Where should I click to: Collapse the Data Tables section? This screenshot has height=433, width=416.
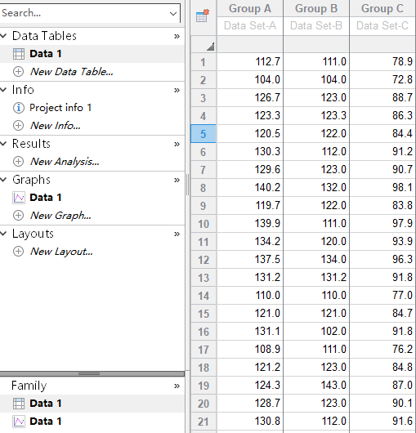point(3,36)
